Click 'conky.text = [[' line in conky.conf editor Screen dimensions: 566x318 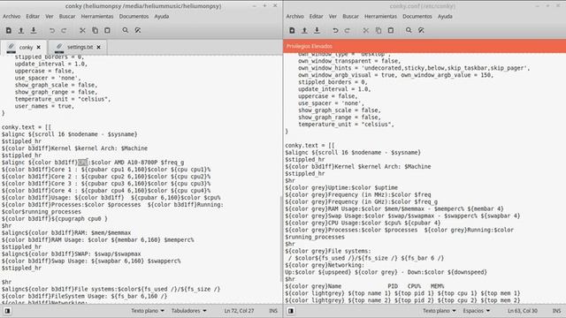(310, 145)
